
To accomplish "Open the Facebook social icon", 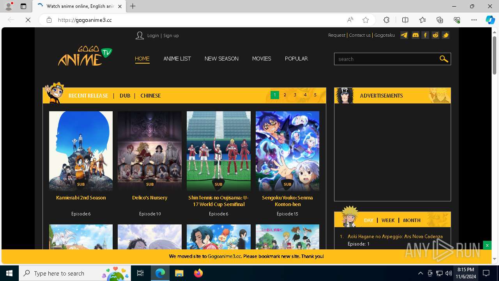I will 425,35.
